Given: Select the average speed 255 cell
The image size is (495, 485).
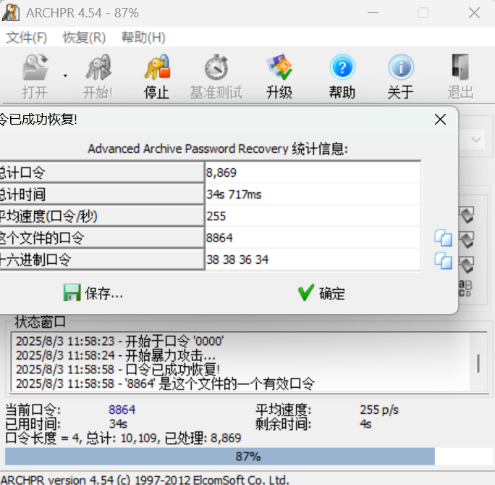Looking at the screenshot, I should pos(313,216).
